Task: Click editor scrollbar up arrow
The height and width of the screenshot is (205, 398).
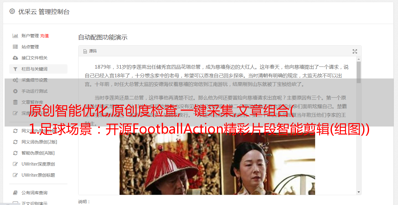Action: point(359,59)
